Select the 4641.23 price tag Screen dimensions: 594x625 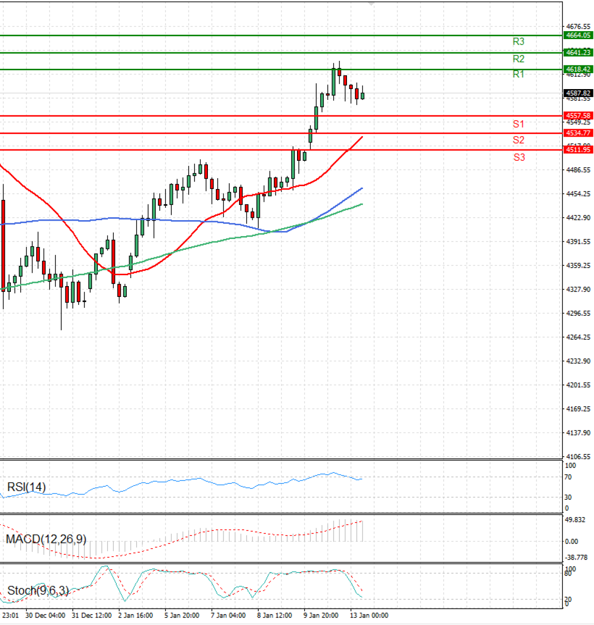(578, 52)
